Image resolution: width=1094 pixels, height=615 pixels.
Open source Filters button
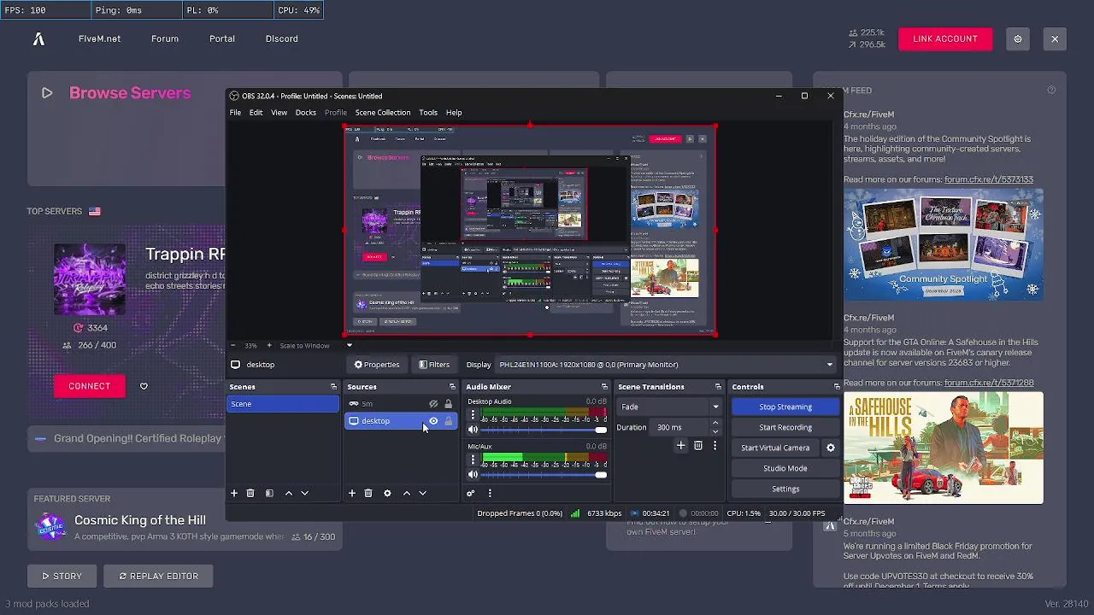tap(434, 365)
